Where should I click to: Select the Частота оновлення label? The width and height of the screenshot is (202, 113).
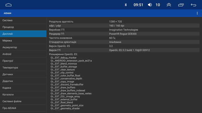tap(61, 38)
